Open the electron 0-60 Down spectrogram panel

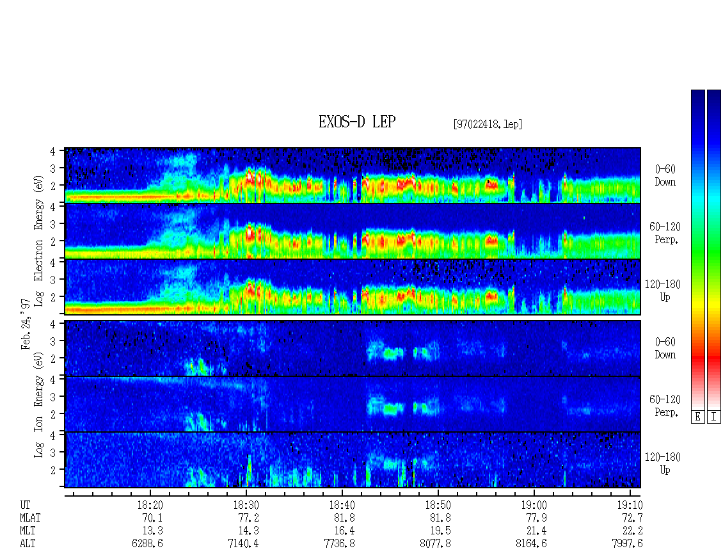[x=353, y=175]
